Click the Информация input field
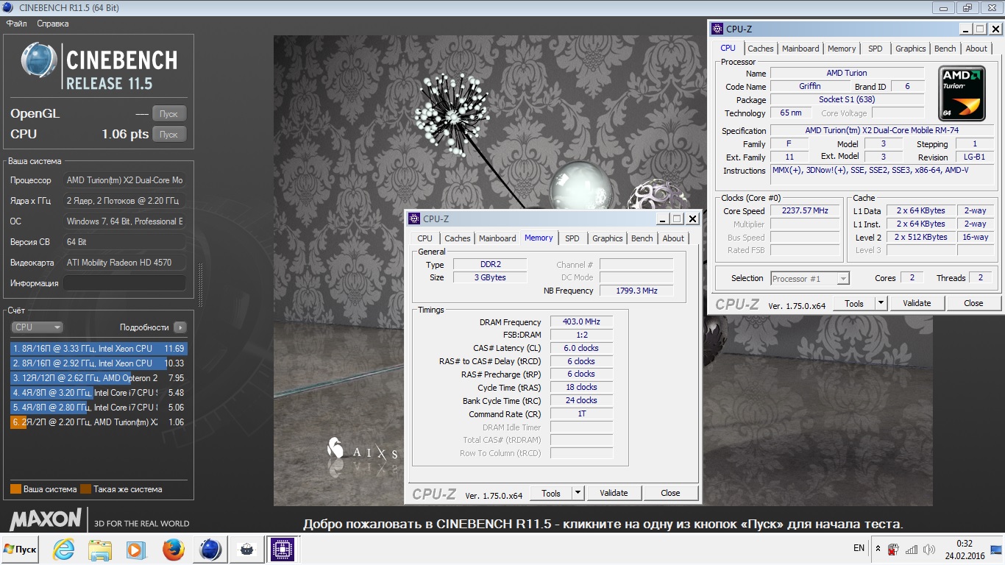Screen dimensions: 1005x565 tap(124, 283)
